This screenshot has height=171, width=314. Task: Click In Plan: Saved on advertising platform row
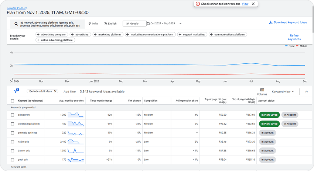269,124
